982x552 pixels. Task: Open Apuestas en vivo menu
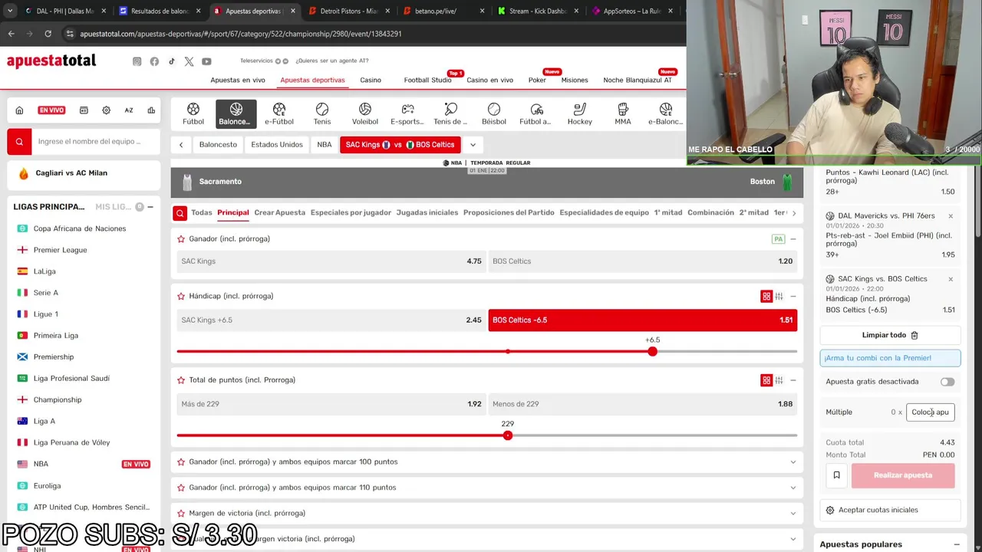pos(238,80)
